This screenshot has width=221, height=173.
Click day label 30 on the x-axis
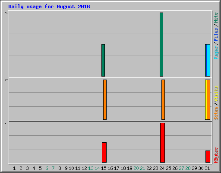(201, 168)
